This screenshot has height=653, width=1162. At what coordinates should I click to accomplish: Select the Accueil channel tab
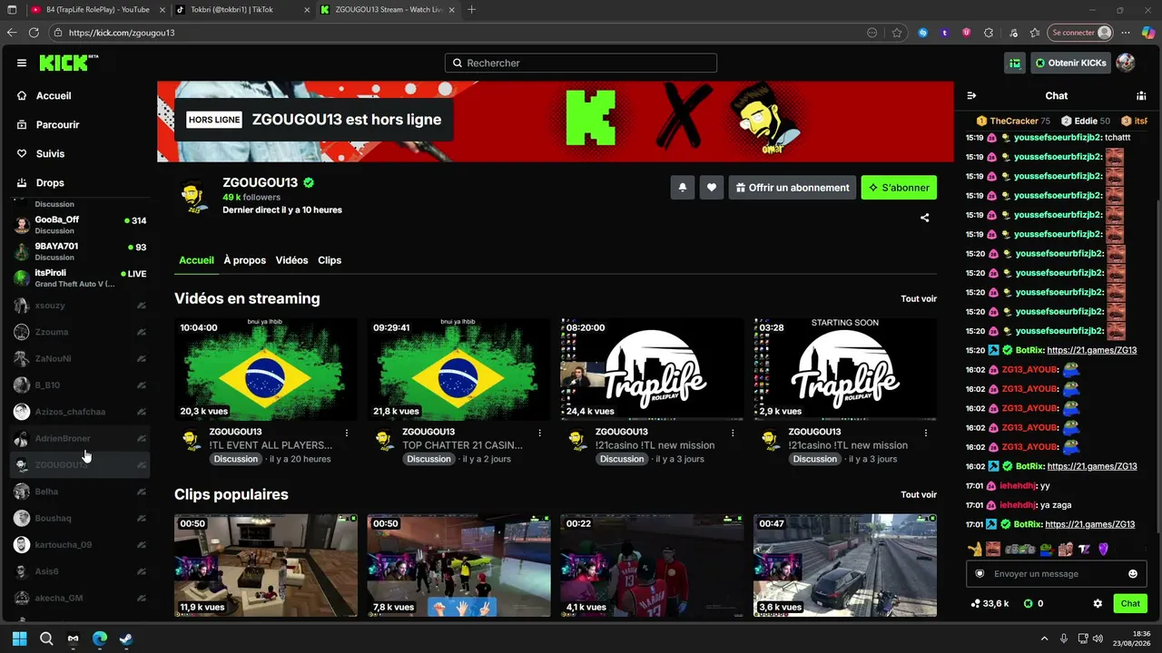pyautogui.click(x=196, y=260)
